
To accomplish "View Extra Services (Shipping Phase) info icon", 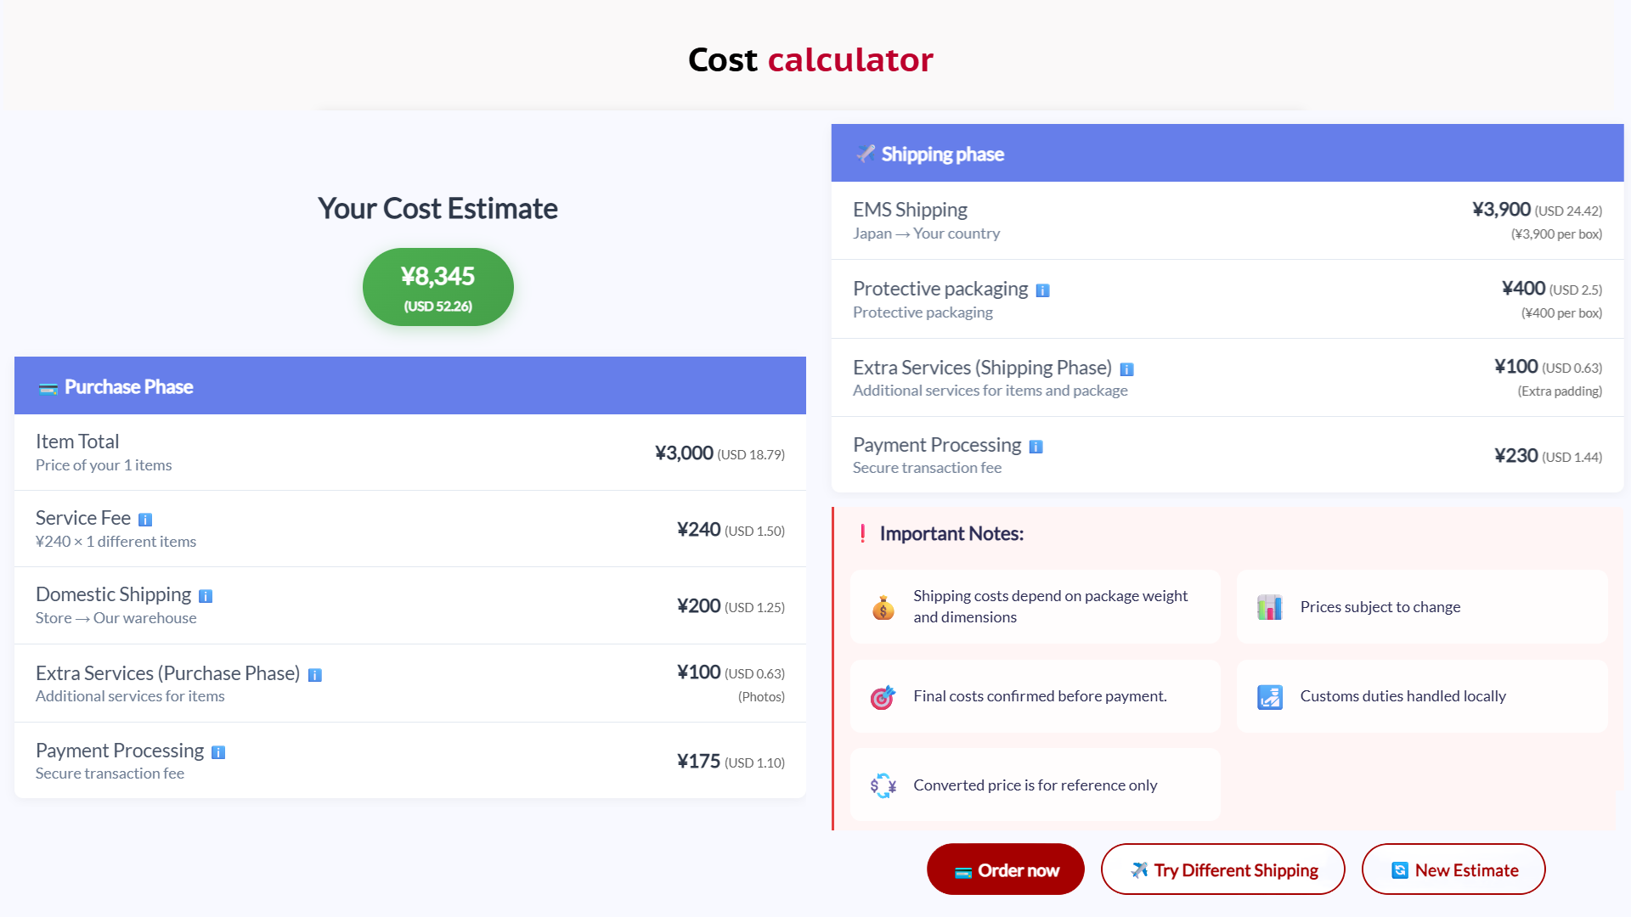I will click(1126, 368).
